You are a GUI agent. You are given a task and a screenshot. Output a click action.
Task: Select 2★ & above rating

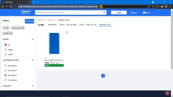(5, 75)
